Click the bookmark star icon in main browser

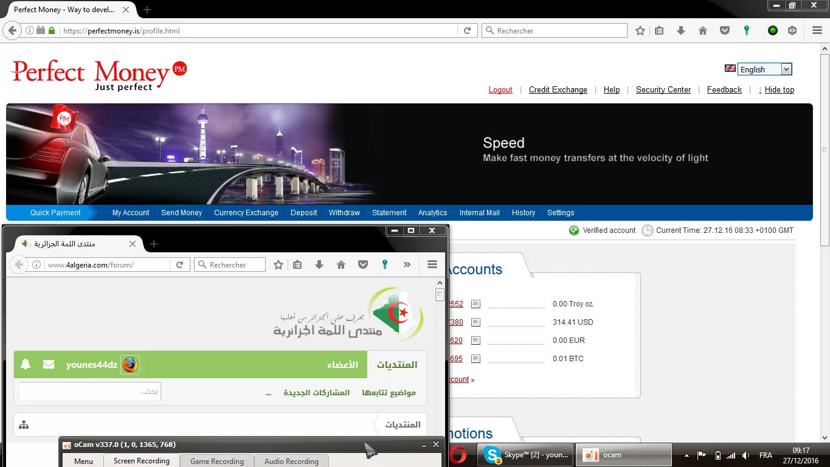pos(640,30)
